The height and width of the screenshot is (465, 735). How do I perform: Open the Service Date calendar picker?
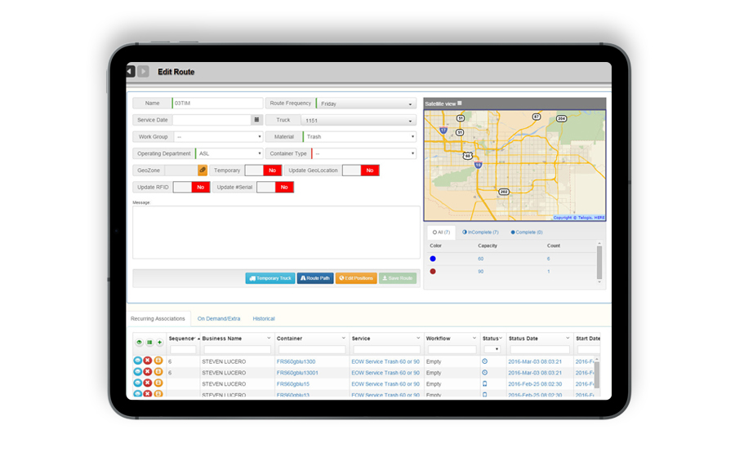(256, 120)
